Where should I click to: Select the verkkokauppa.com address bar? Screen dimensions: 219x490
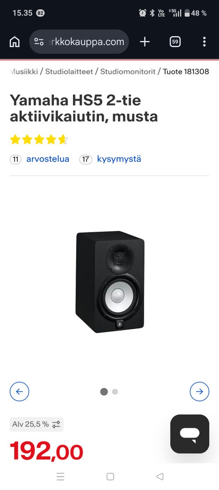(79, 42)
